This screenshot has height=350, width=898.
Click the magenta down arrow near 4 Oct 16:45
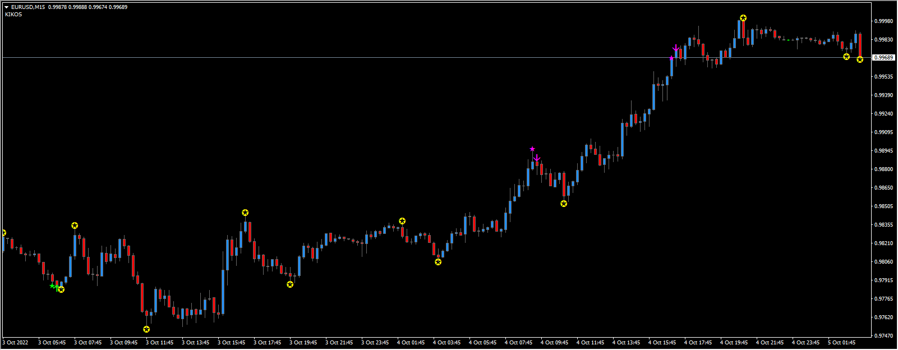pyautogui.click(x=676, y=48)
